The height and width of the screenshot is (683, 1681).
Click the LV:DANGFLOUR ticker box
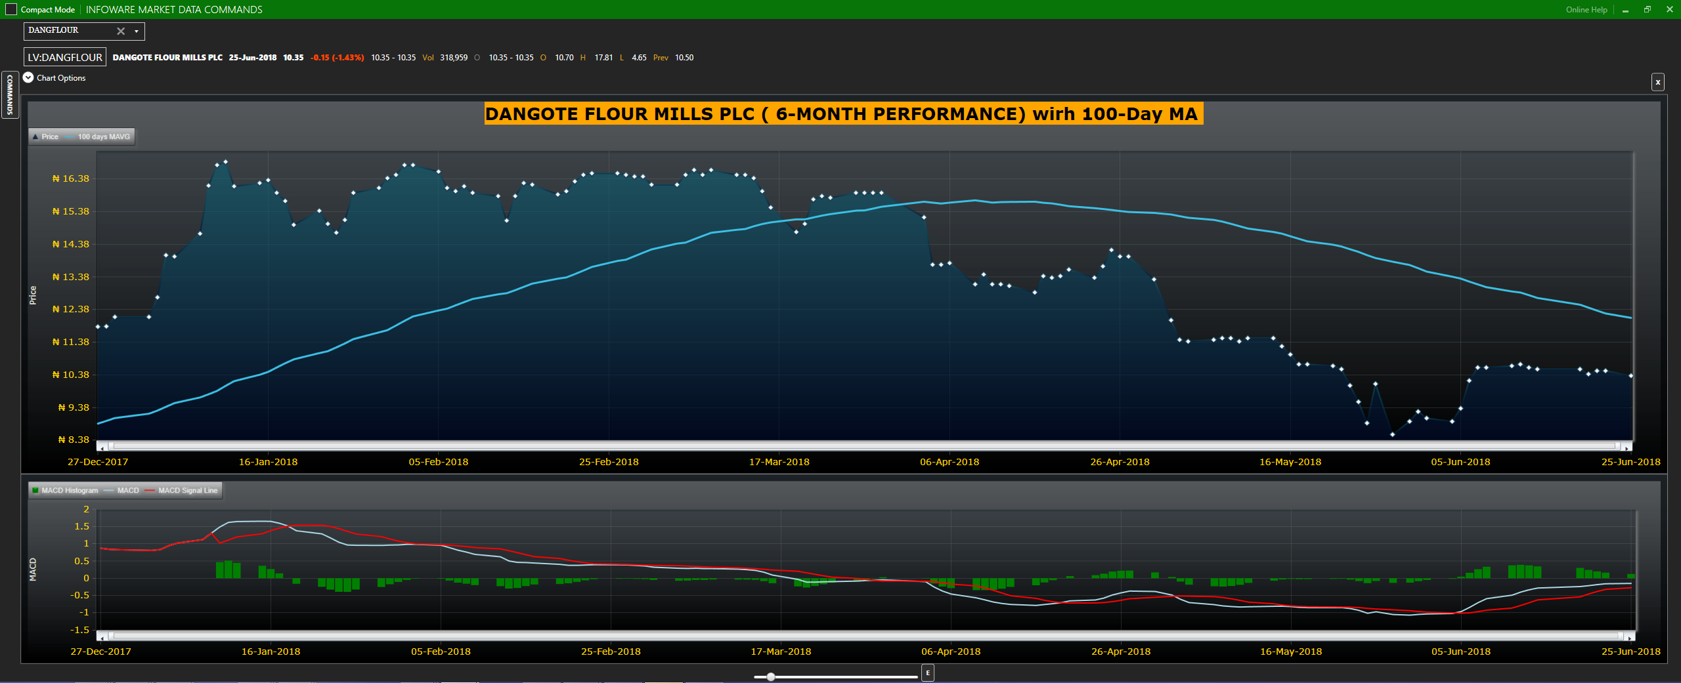[x=65, y=57]
